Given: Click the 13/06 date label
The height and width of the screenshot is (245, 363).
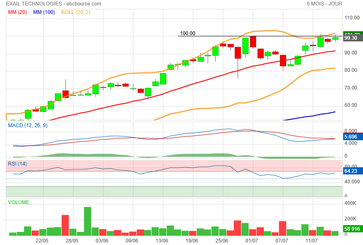Looking at the screenshot, I should [162, 241].
